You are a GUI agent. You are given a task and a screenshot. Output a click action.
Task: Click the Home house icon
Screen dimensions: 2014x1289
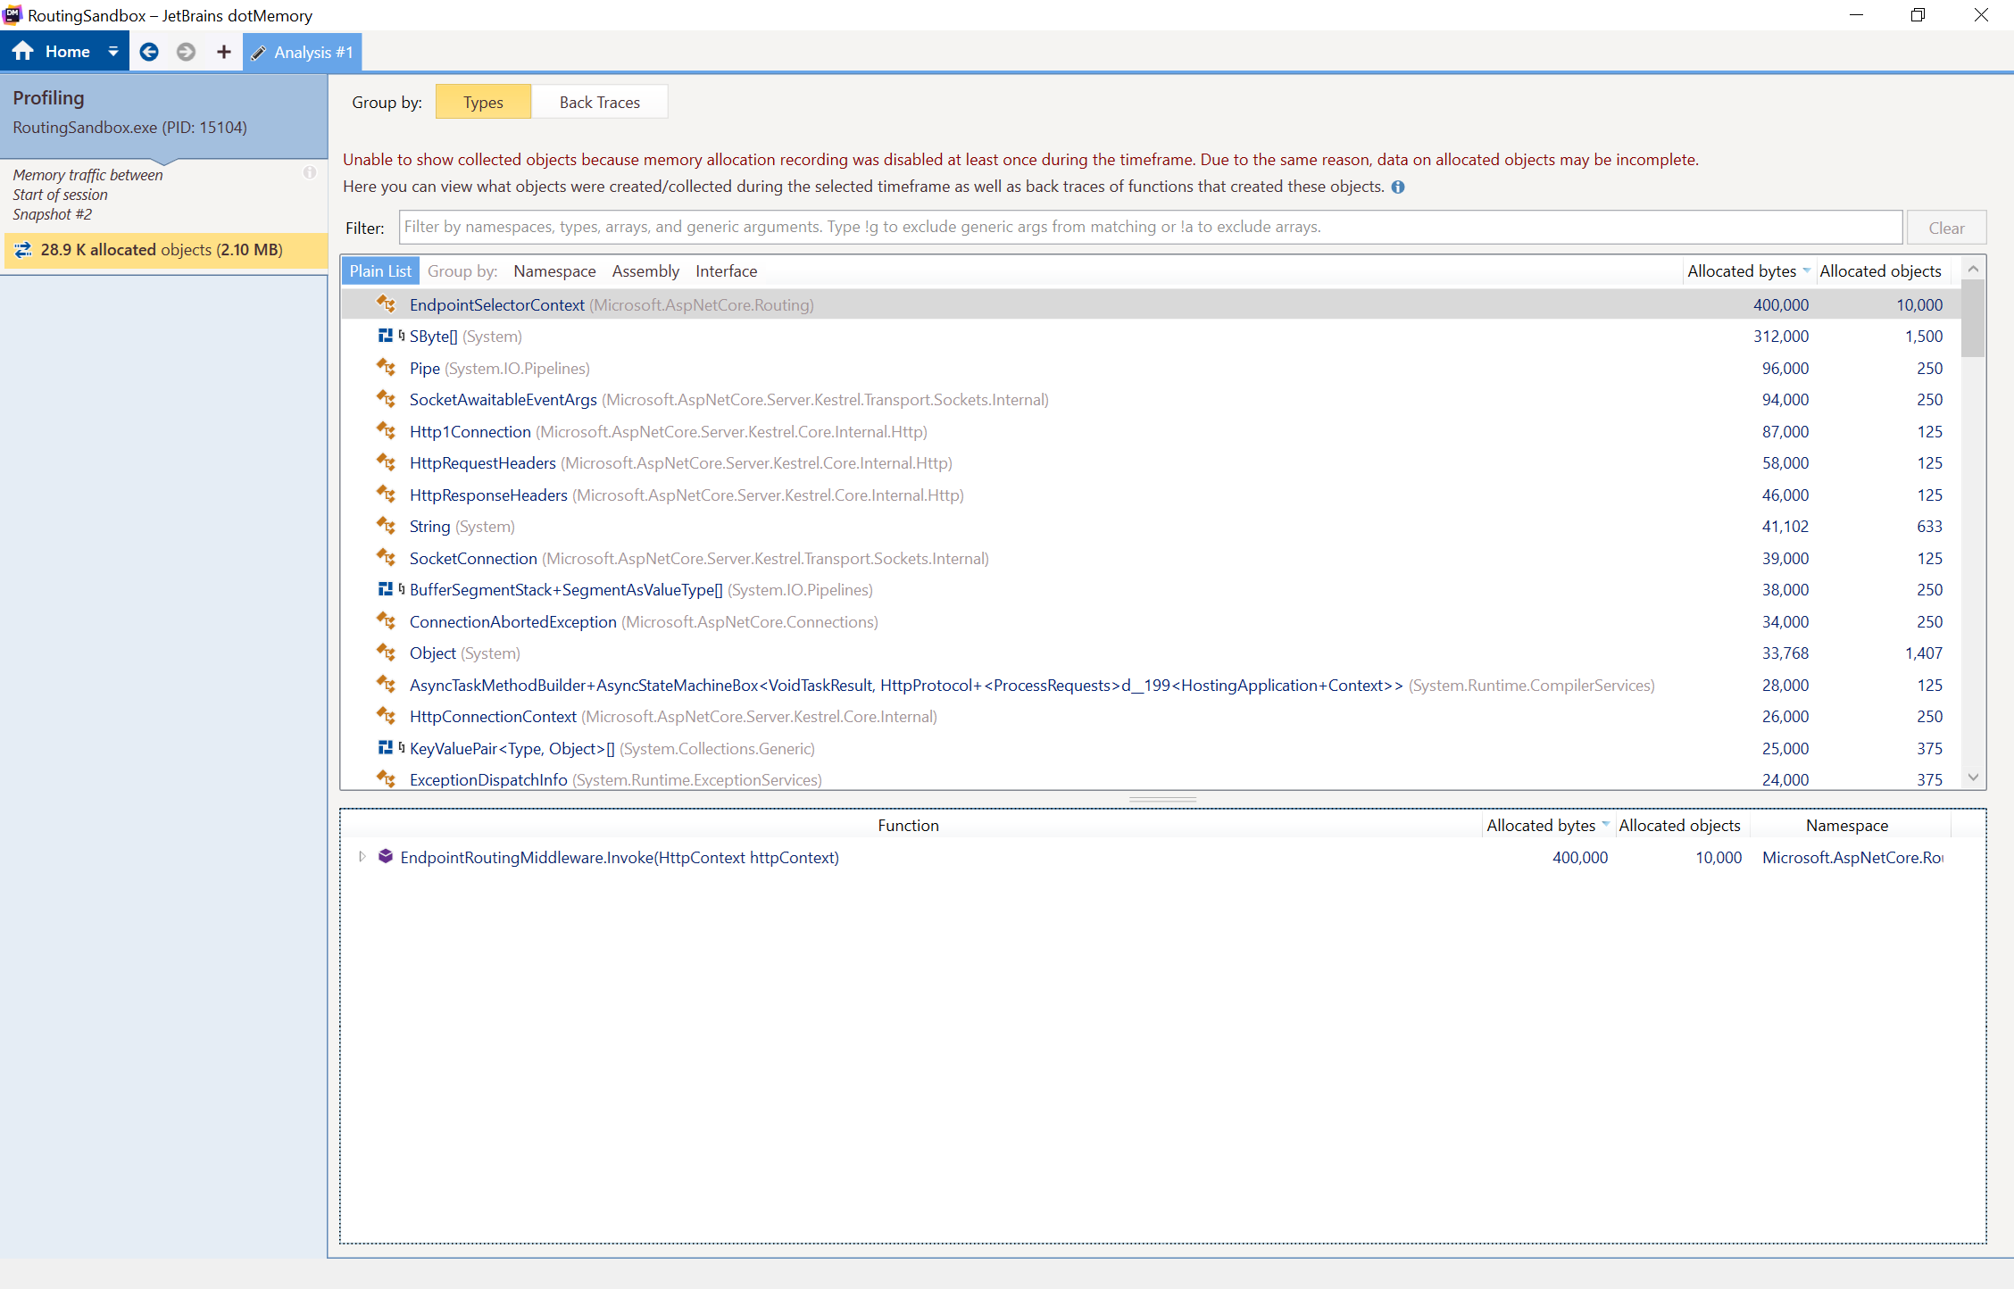22,52
